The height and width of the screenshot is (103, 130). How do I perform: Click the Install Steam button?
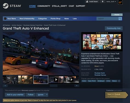[x=92, y=2]
